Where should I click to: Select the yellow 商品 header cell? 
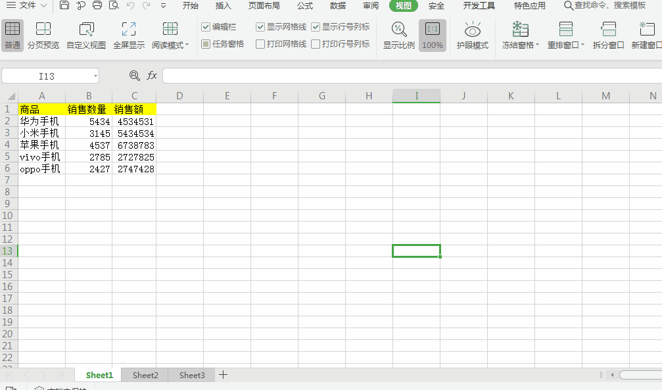(42, 109)
